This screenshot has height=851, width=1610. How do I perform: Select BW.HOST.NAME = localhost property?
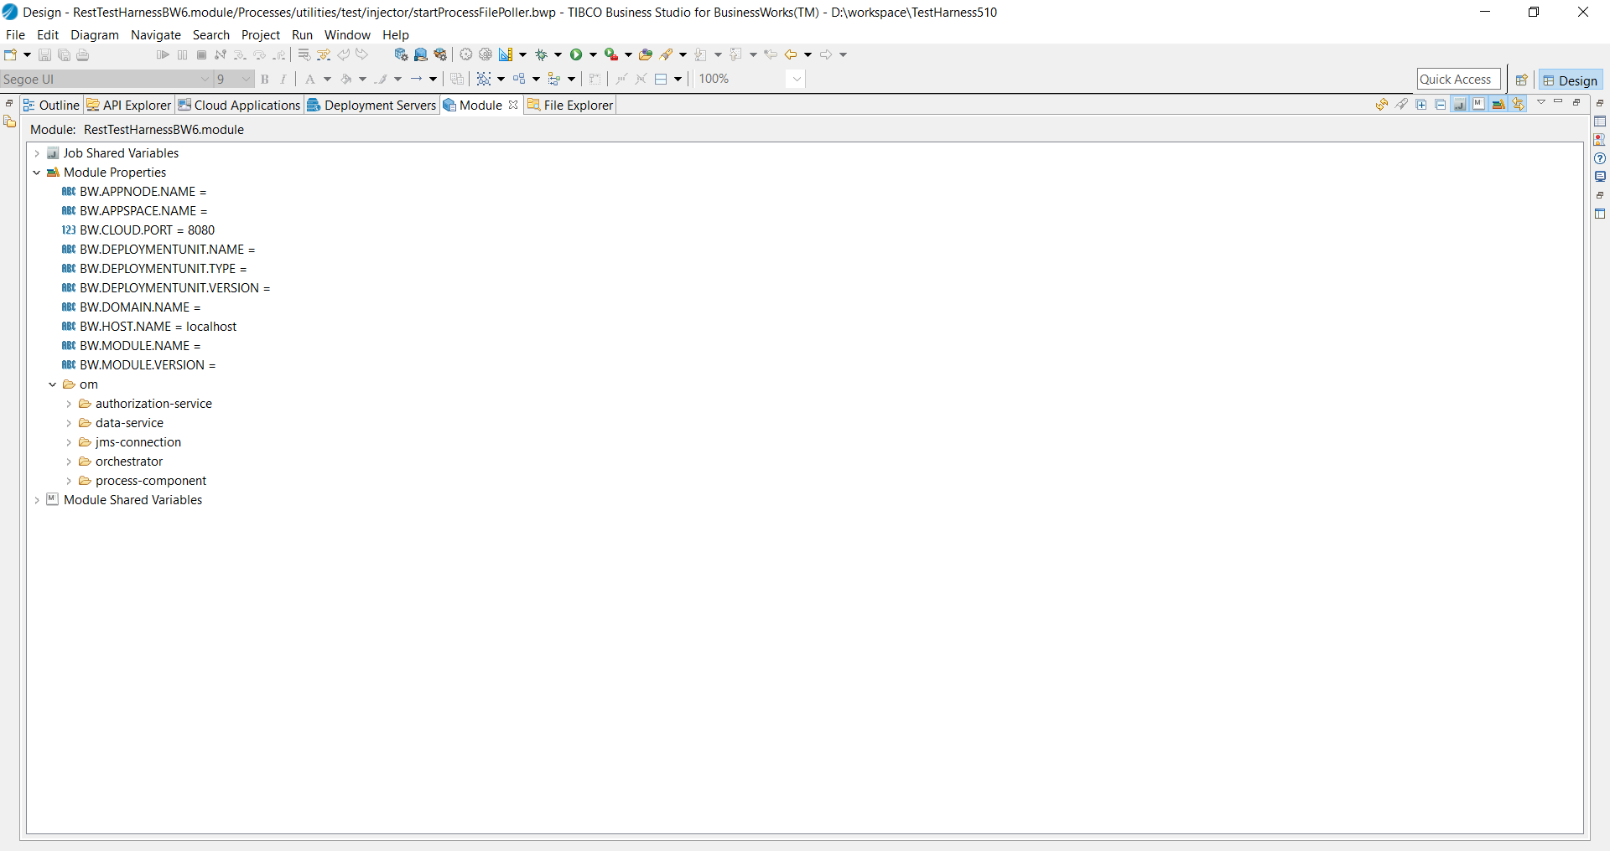point(149,327)
